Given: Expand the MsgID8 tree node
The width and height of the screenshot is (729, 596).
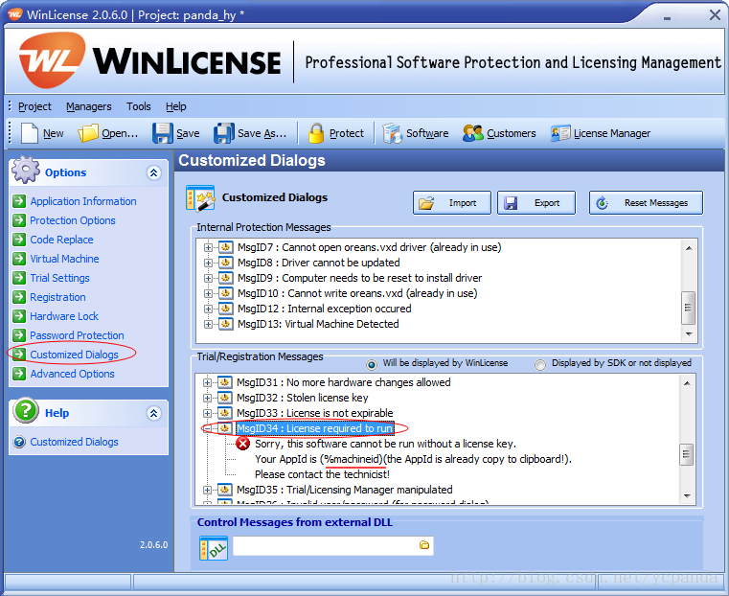Looking at the screenshot, I should (x=208, y=263).
